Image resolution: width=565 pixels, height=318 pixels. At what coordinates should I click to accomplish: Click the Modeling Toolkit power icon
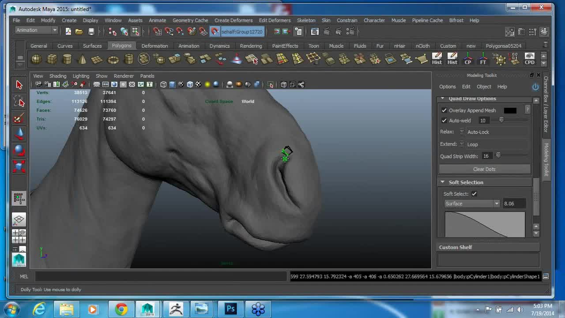[535, 87]
